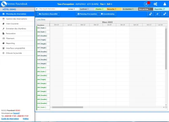The height and width of the screenshot is (122, 169).
Task: Click the Arrivé 9 status indicator
Action: [73, 9]
